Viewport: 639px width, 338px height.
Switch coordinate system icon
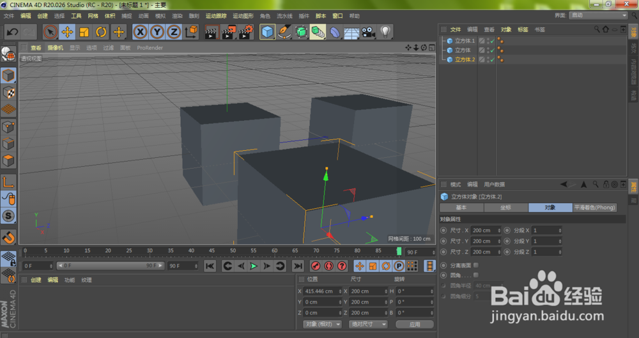click(191, 32)
